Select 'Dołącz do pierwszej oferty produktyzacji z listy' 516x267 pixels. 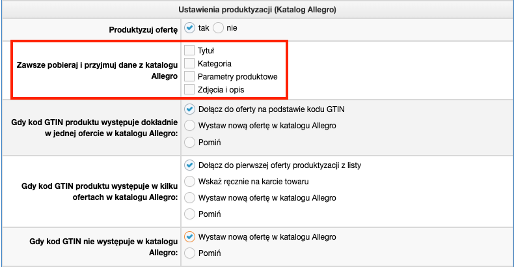click(x=189, y=165)
